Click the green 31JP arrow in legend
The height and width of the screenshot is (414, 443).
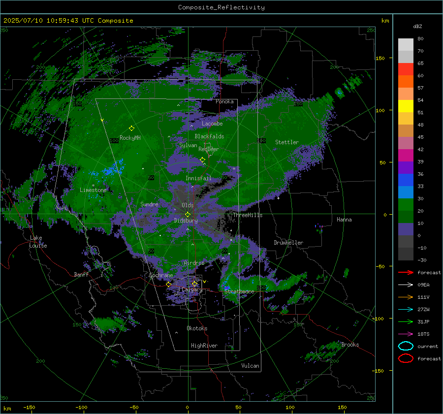click(406, 321)
